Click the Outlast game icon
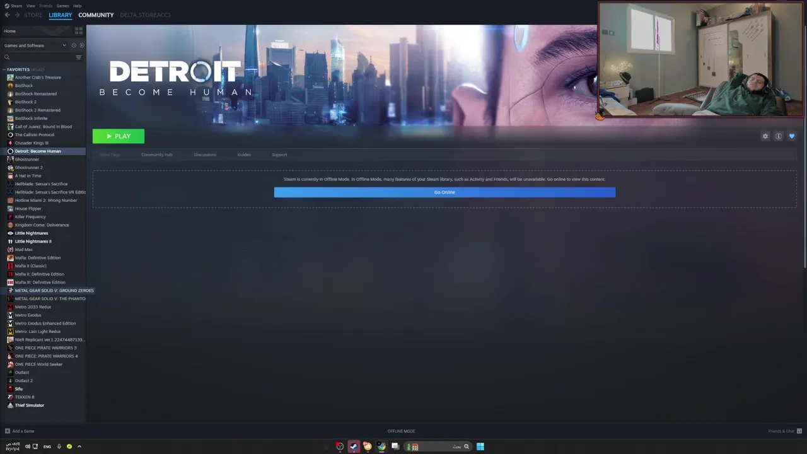 [x=10, y=373]
